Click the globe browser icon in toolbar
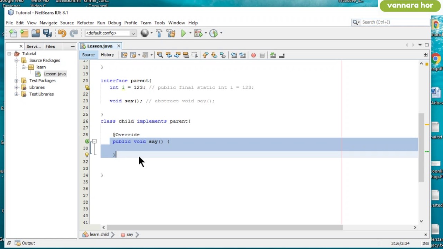This screenshot has height=249, width=443. pos(145,33)
